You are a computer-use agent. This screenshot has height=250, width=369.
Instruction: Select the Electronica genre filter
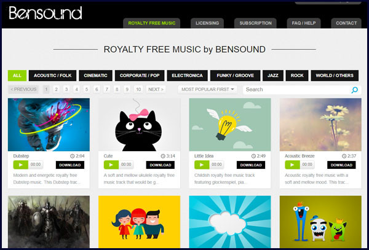(188, 76)
